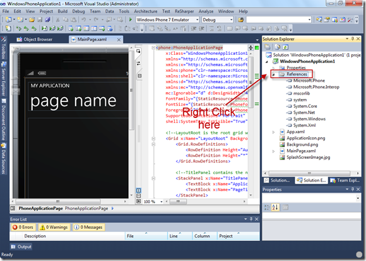This screenshot has width=366, height=261.
Task: Expand the MainPage.xaml node in Solution Explorer
Action: click(274, 151)
